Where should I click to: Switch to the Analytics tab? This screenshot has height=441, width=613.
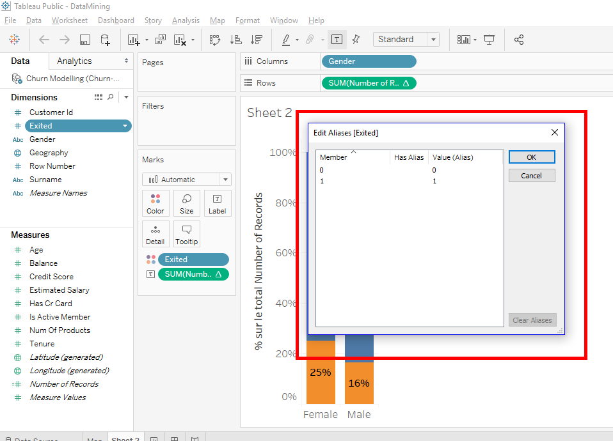(74, 61)
